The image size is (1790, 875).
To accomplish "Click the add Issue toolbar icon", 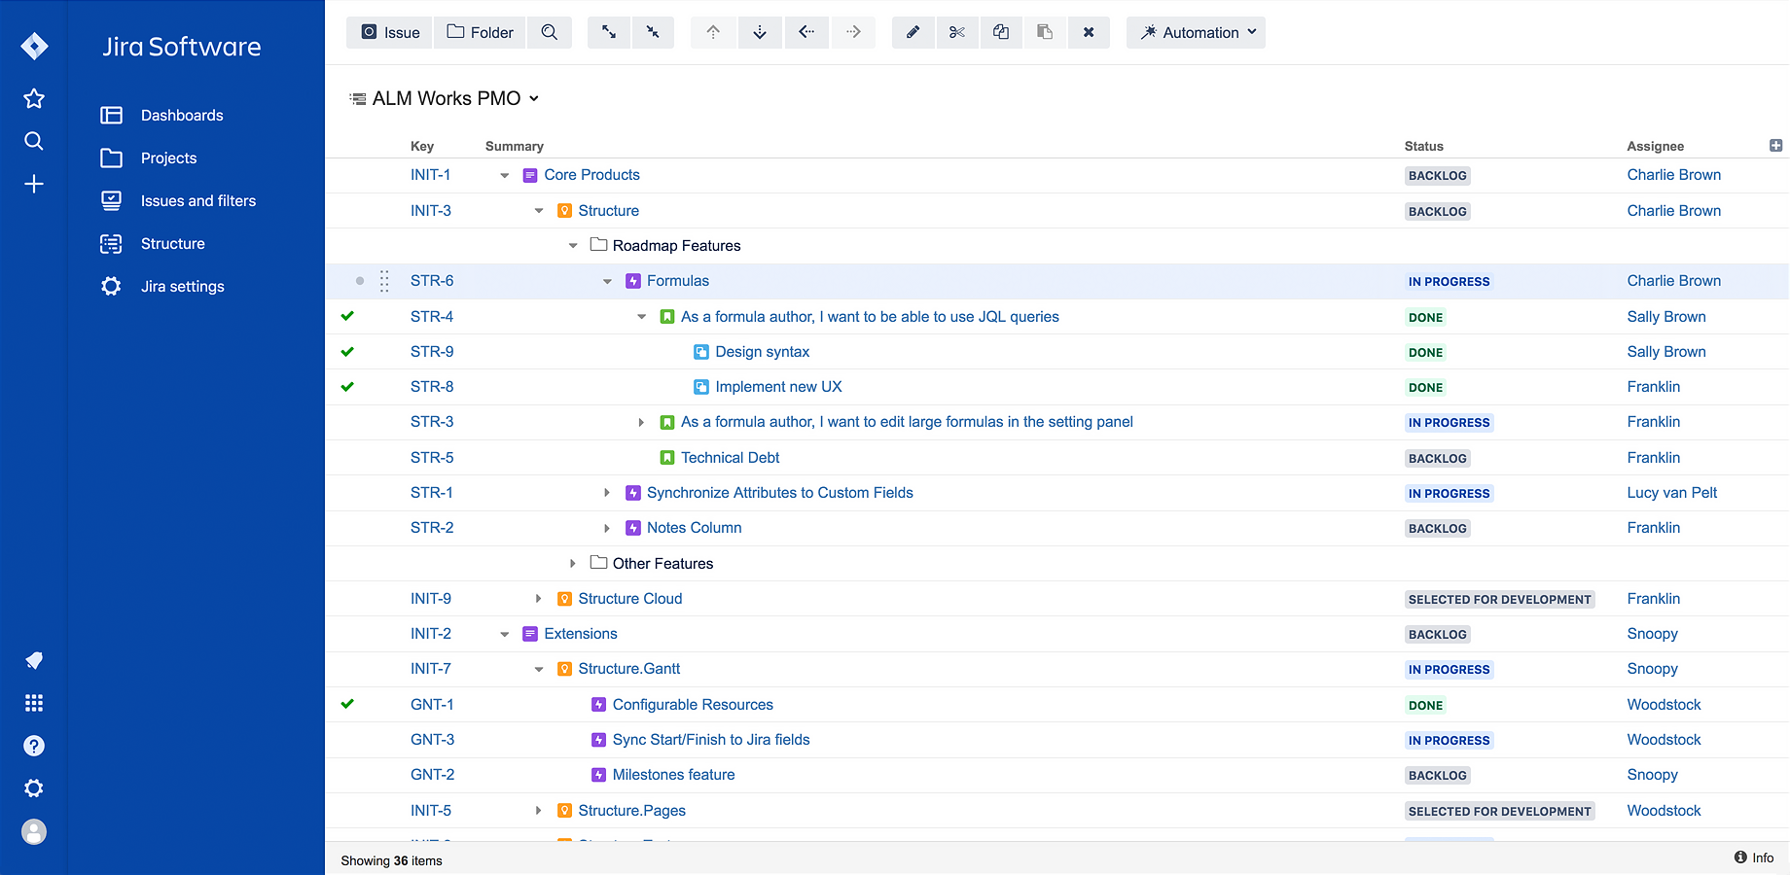I will click(388, 32).
